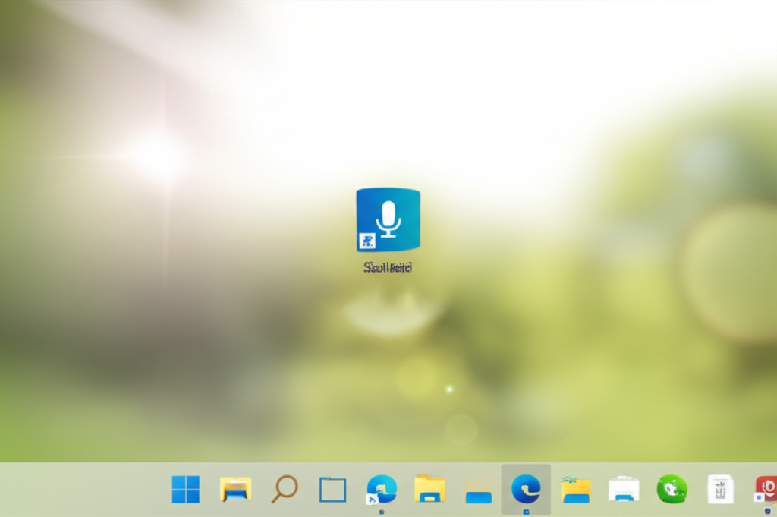Open the Edge icon with shortcut arrow
Image resolution: width=777 pixels, height=517 pixels.
click(381, 490)
